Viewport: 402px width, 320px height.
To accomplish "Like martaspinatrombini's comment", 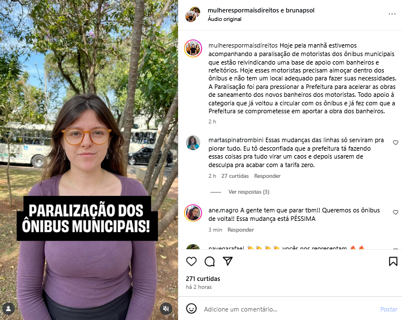I will coord(395,143).
